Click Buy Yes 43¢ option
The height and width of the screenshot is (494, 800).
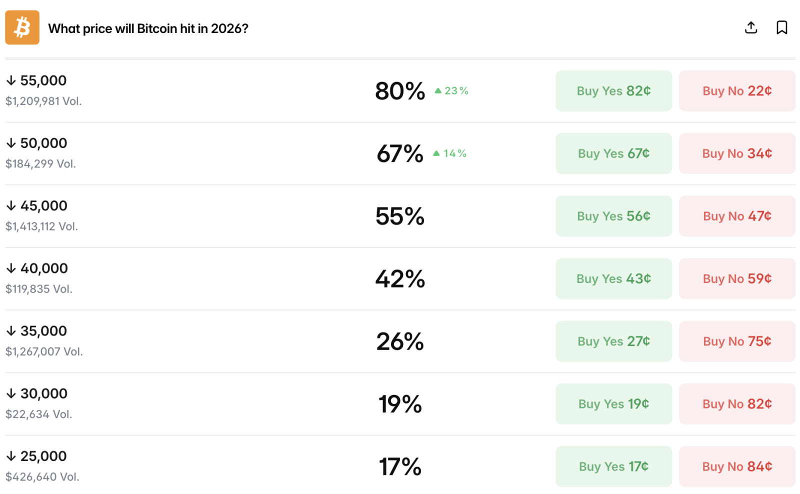pyautogui.click(x=613, y=278)
